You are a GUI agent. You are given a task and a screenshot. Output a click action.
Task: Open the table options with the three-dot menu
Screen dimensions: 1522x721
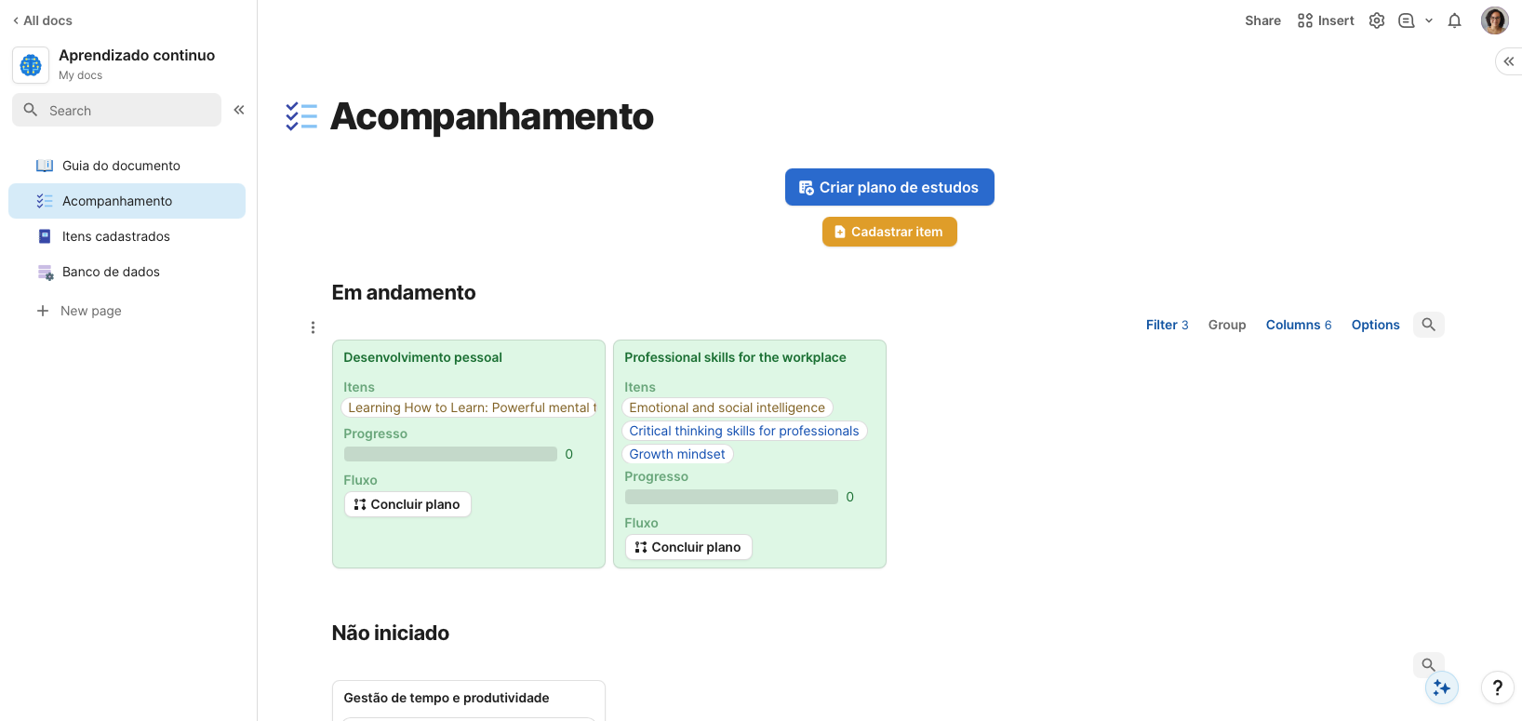pos(313,327)
